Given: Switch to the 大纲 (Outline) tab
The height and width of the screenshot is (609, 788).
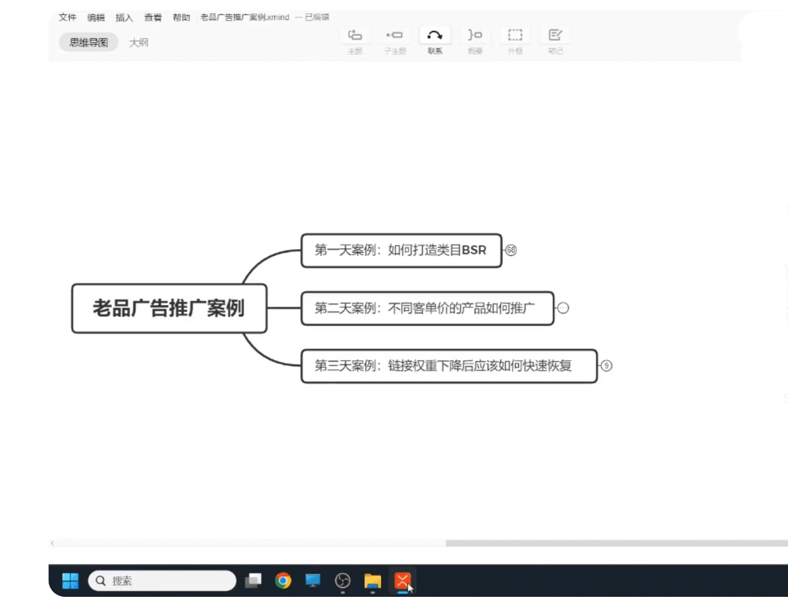Looking at the screenshot, I should click(x=139, y=43).
